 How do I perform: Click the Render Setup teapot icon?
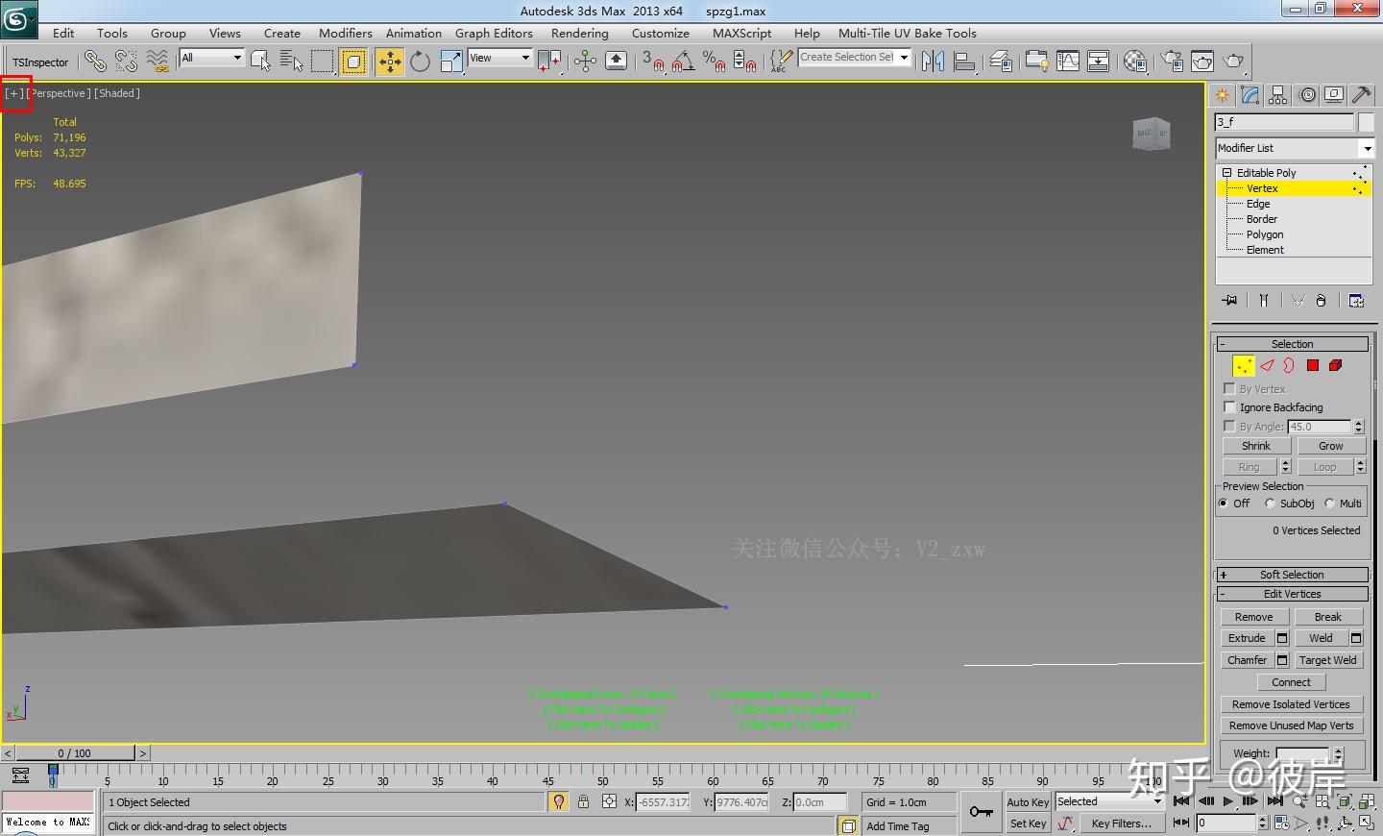click(1172, 61)
